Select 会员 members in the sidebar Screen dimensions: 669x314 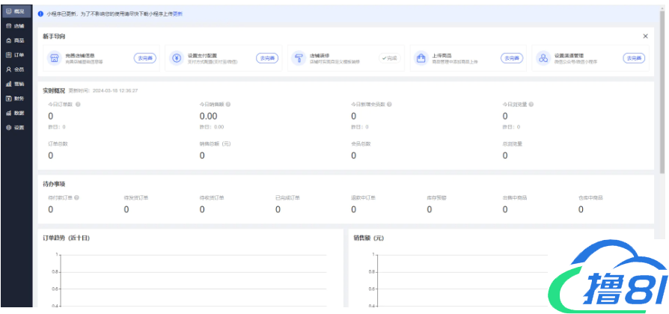(15, 69)
